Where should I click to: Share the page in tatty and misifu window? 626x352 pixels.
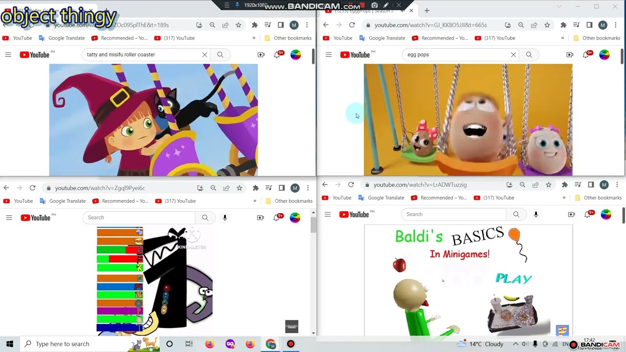coord(225,25)
